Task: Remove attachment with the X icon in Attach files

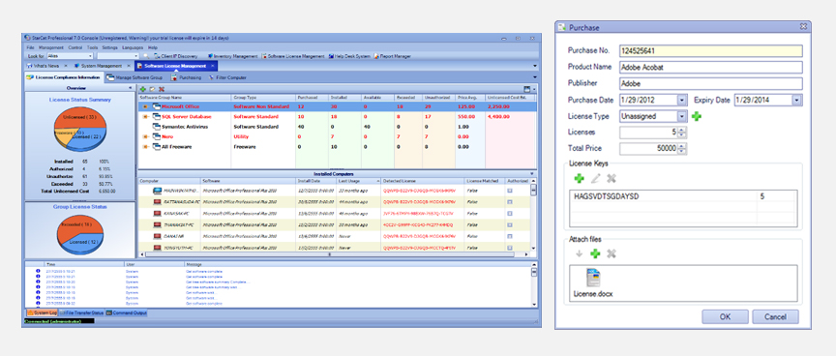Action: (x=612, y=254)
